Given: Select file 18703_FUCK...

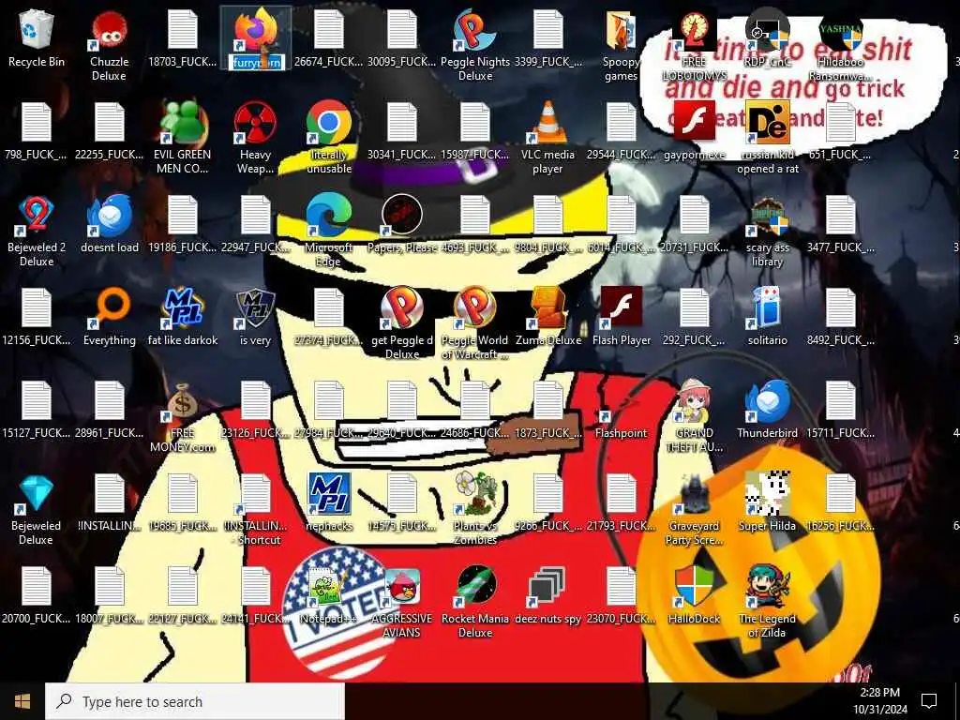Looking at the screenshot, I should (x=183, y=31).
